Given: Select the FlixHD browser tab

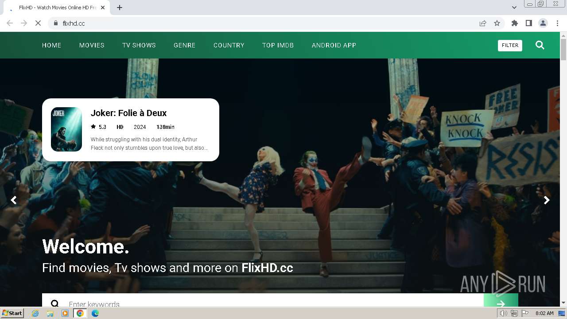Looking at the screenshot, I should (57, 8).
